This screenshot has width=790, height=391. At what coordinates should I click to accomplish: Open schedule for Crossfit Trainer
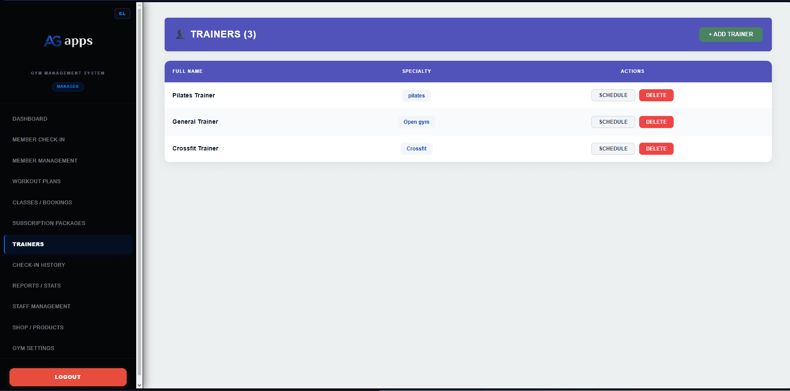click(x=613, y=149)
